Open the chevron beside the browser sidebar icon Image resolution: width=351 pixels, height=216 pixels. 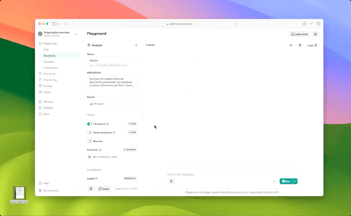(60, 24)
